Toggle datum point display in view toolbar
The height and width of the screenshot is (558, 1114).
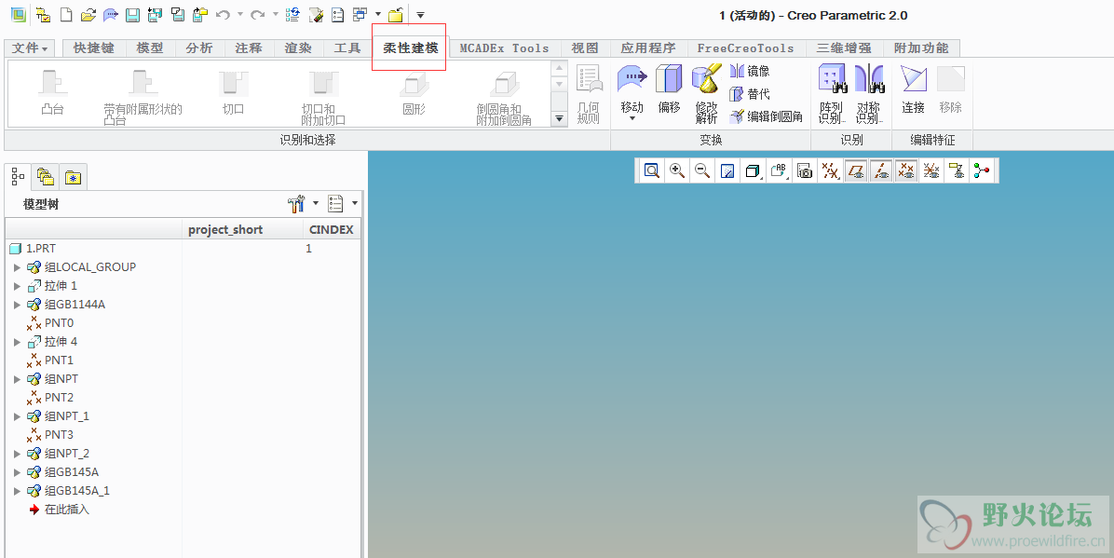(x=906, y=170)
